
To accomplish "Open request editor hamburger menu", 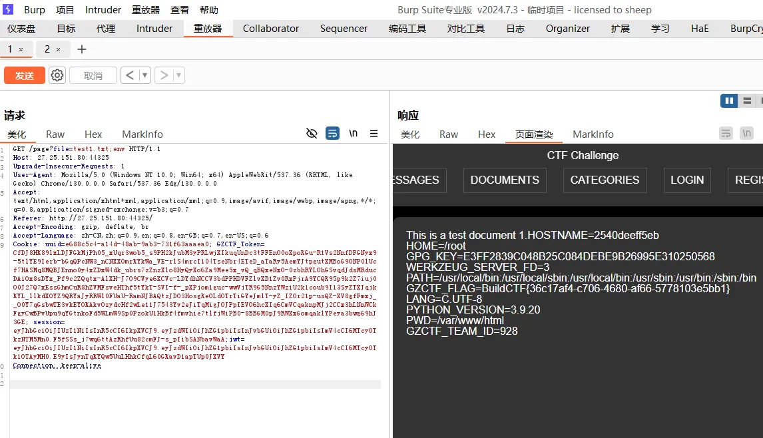I will (374, 133).
